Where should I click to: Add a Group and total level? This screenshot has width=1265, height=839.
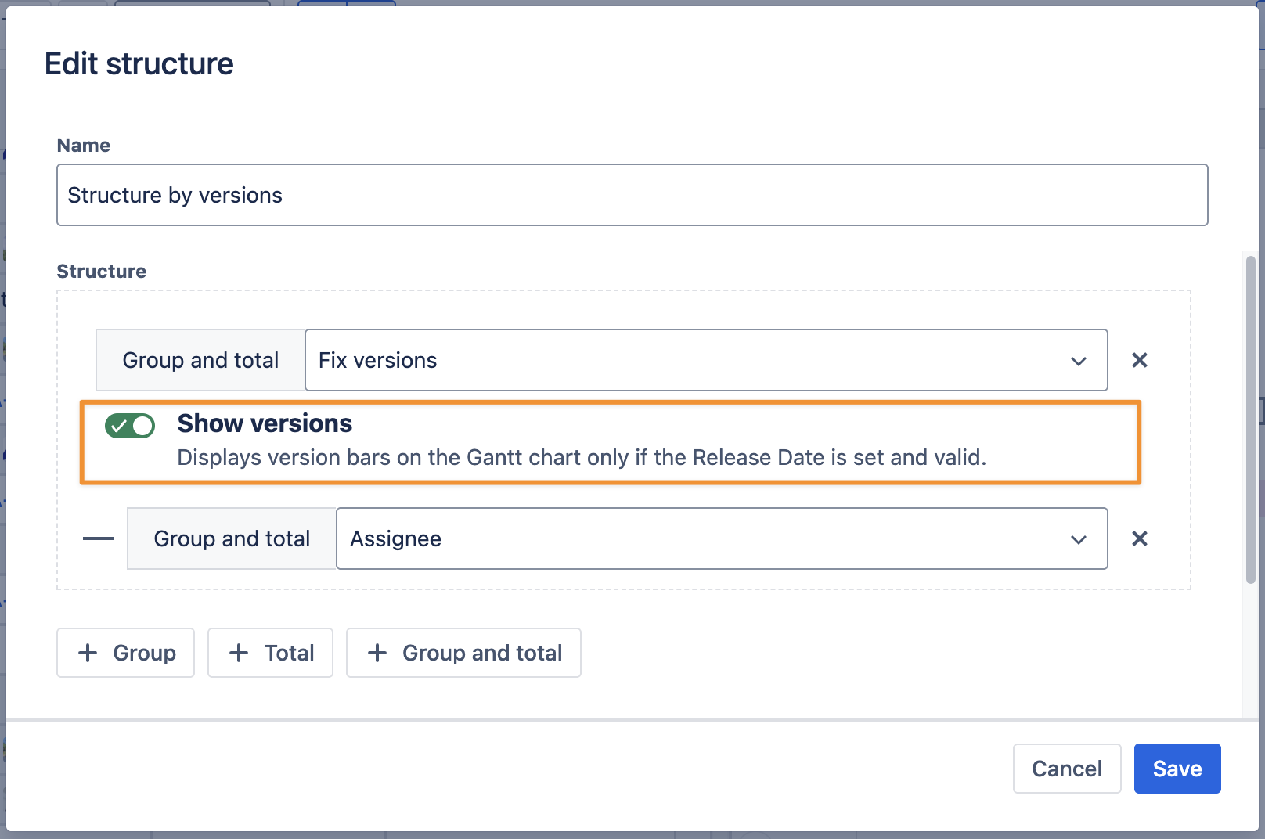463,653
